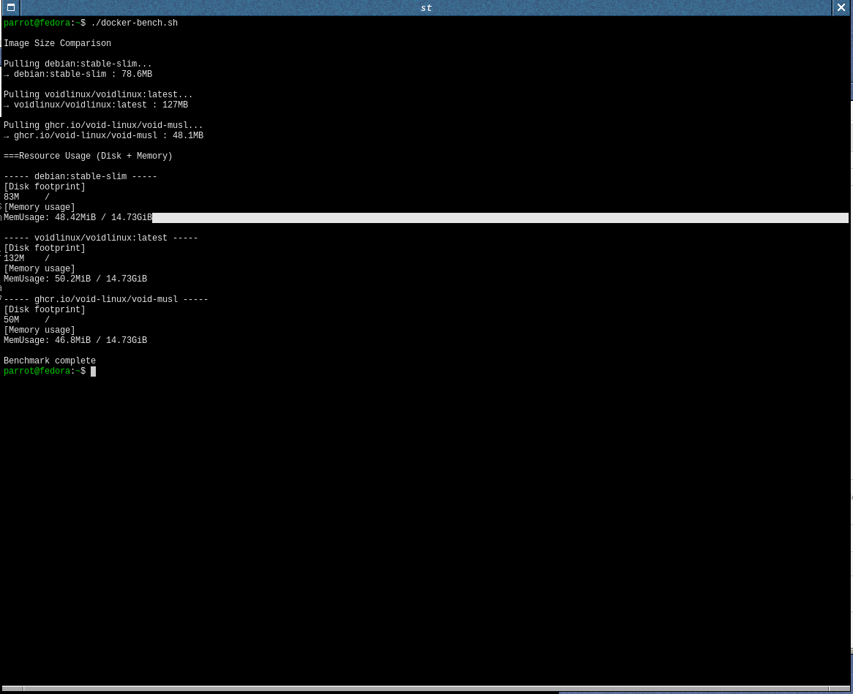Click the 'Image Size Comparison' heading
Image resolution: width=853 pixels, height=694 pixels.
pyautogui.click(x=57, y=43)
